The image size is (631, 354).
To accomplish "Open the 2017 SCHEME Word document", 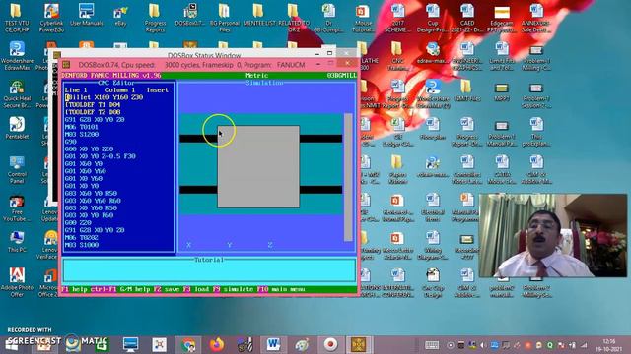I will (x=397, y=18).
